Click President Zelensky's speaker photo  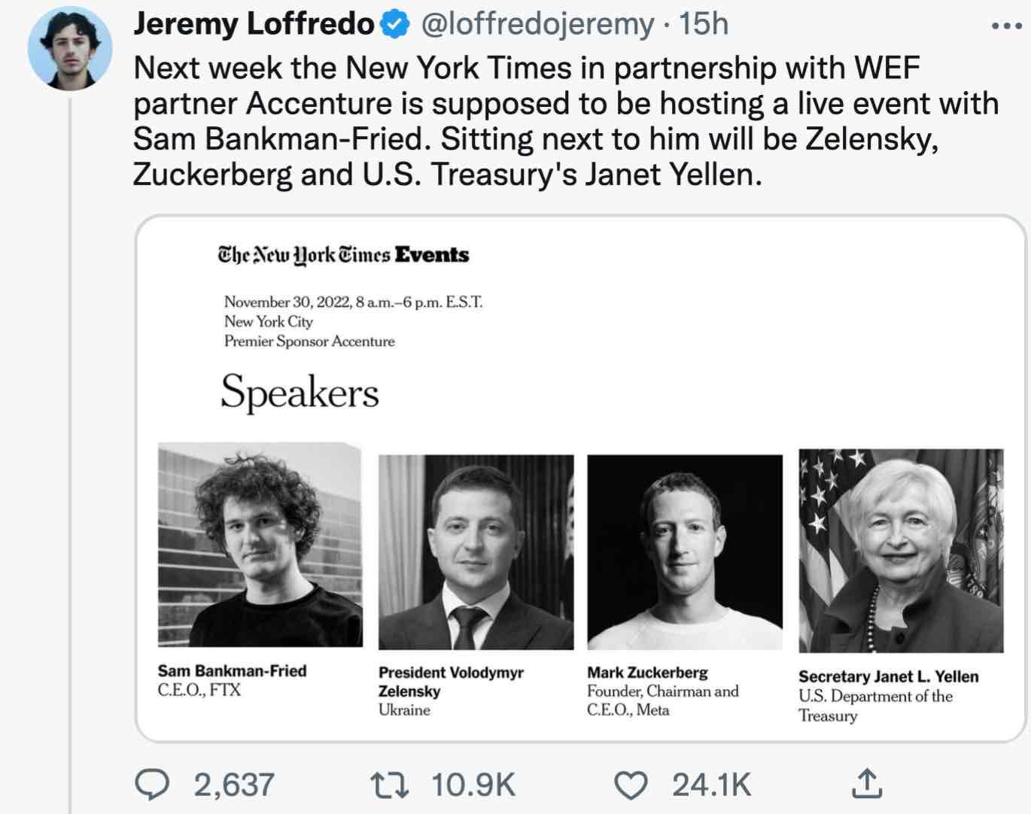click(x=476, y=551)
